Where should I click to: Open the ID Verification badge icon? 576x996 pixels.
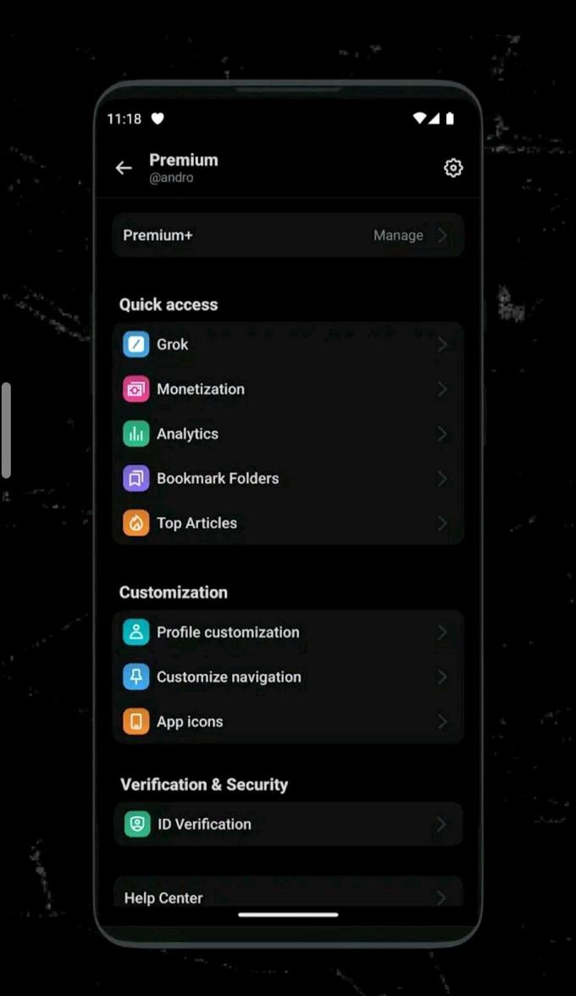(x=137, y=824)
